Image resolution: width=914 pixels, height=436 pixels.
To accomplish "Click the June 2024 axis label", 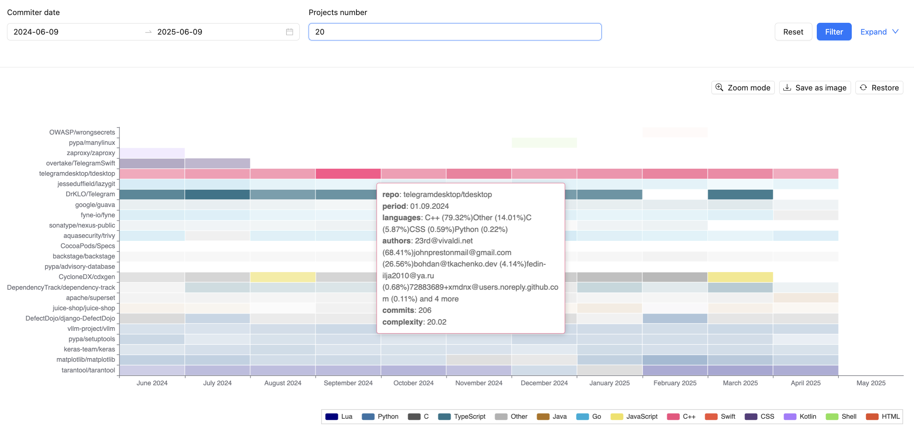I will point(152,383).
